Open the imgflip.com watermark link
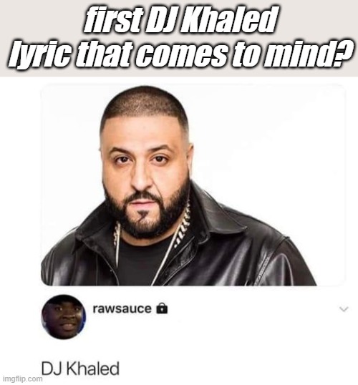 [21, 379]
